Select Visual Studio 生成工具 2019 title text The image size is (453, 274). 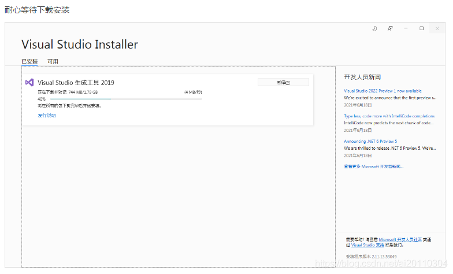pos(76,83)
